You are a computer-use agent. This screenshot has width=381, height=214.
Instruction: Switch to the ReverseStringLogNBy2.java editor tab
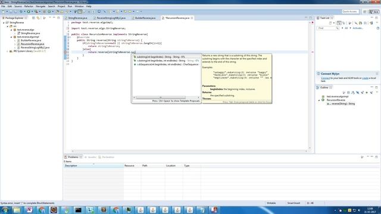(111, 18)
